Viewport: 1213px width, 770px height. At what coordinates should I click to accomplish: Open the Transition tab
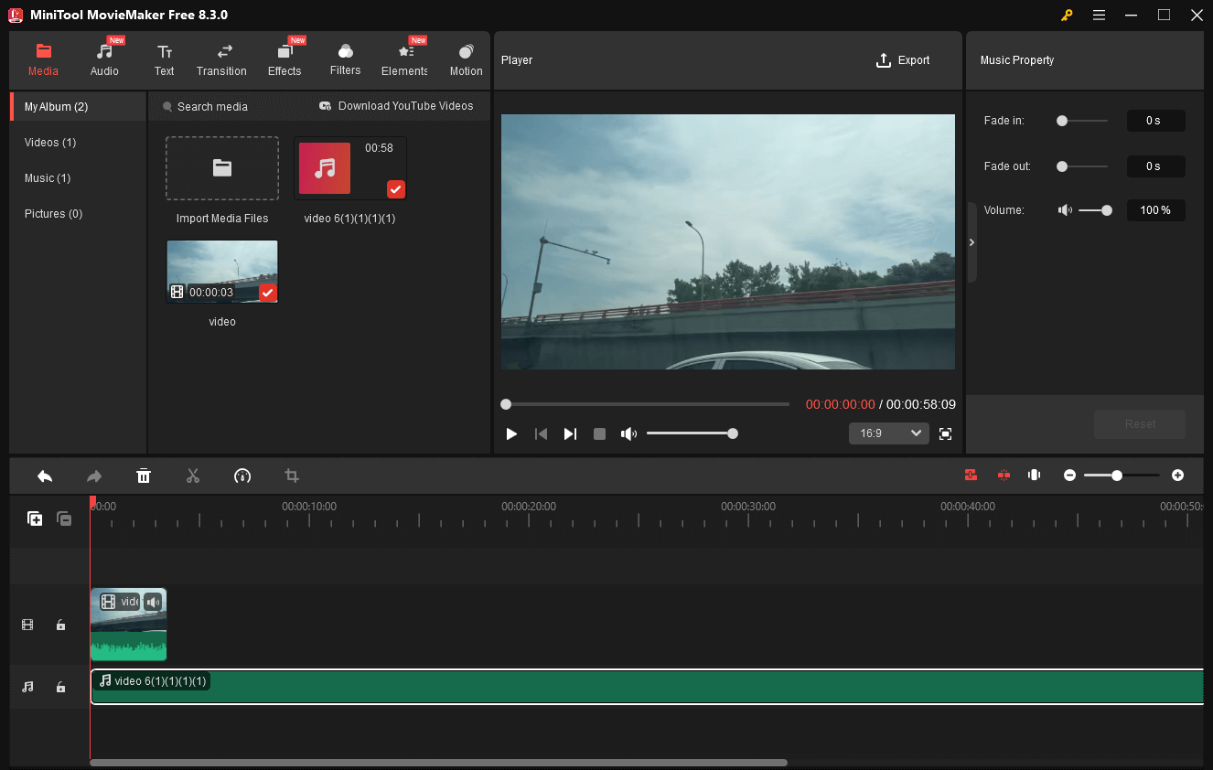(x=221, y=59)
